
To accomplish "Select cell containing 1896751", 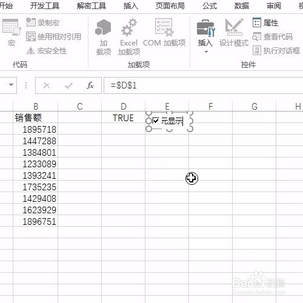I will point(36,221).
